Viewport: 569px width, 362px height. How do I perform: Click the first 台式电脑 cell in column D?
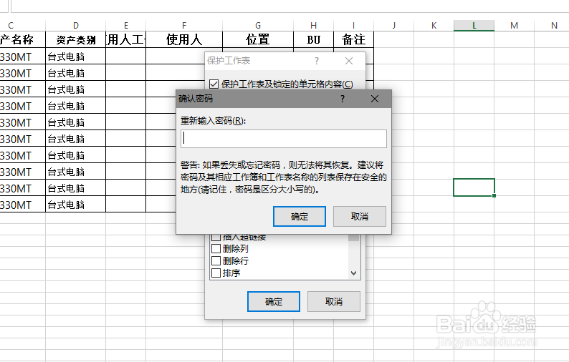point(75,57)
